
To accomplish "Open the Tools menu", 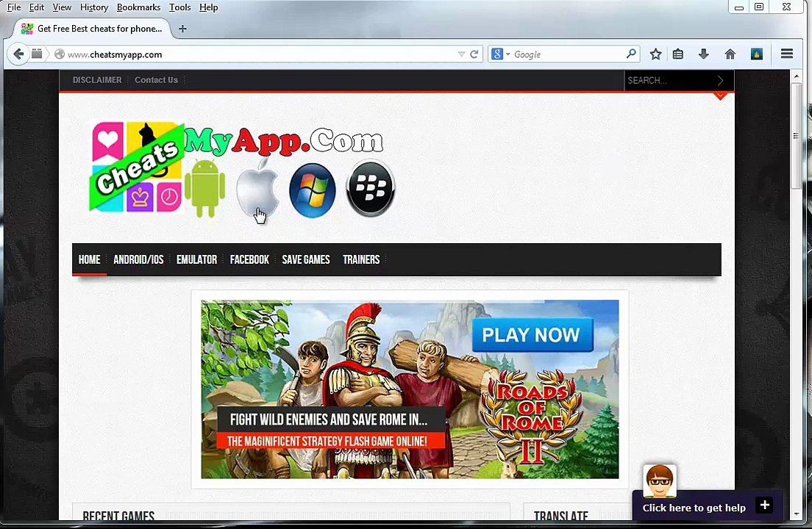I will pyautogui.click(x=179, y=7).
